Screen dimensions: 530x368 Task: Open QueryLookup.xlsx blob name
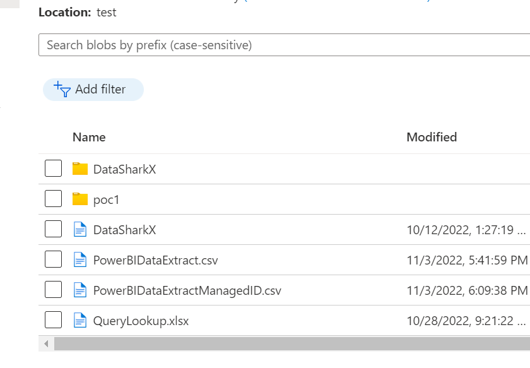point(141,321)
